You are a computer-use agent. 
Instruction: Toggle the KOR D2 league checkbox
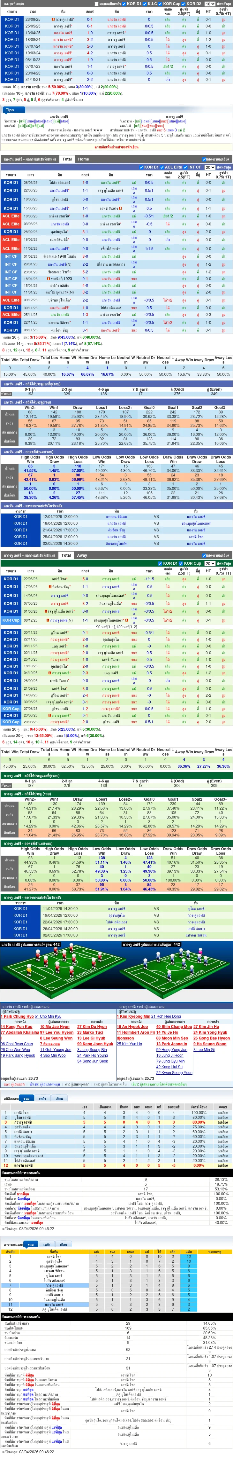click(184, 4)
